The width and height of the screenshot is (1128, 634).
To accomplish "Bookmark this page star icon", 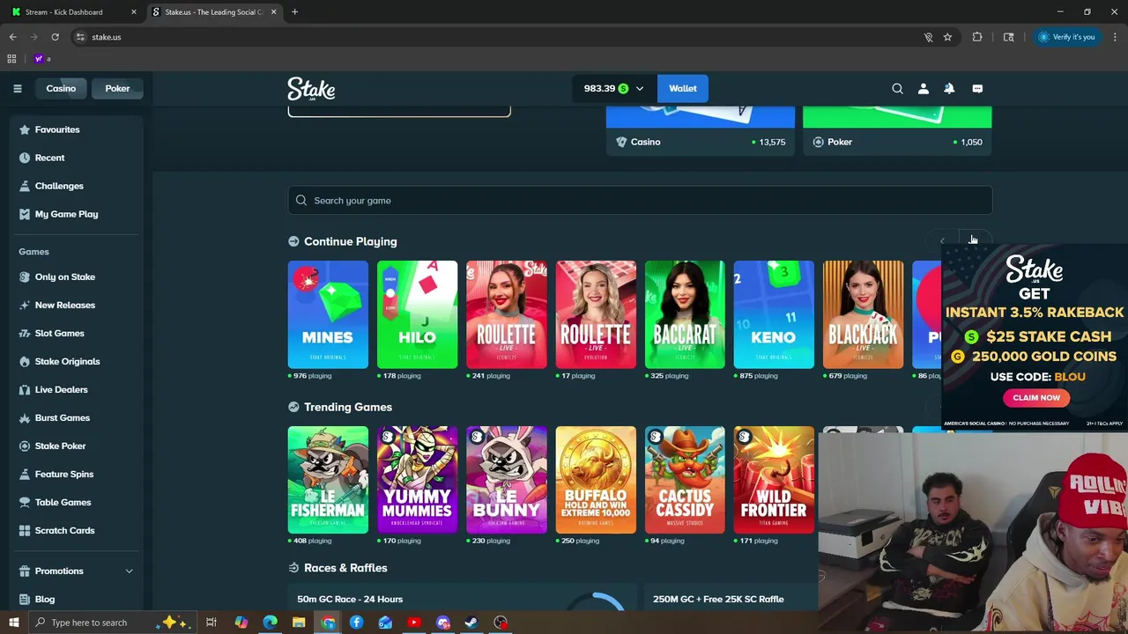I will click(x=947, y=37).
